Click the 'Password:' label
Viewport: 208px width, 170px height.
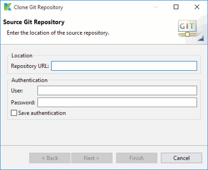23,103
